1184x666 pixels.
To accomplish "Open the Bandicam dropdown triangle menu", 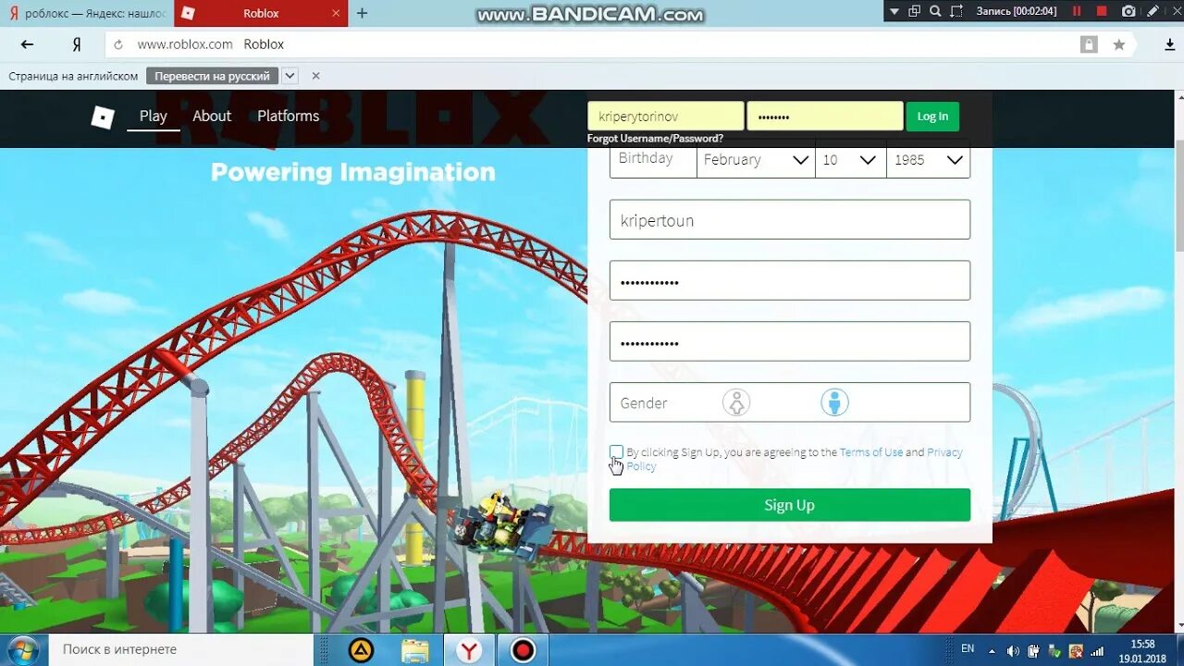I will point(894,11).
